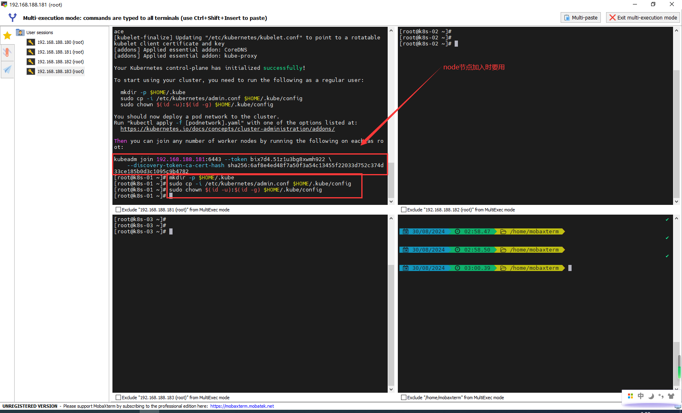Click the multi-execution fork icon
Viewport: 682px width, 413px height.
[13, 17]
